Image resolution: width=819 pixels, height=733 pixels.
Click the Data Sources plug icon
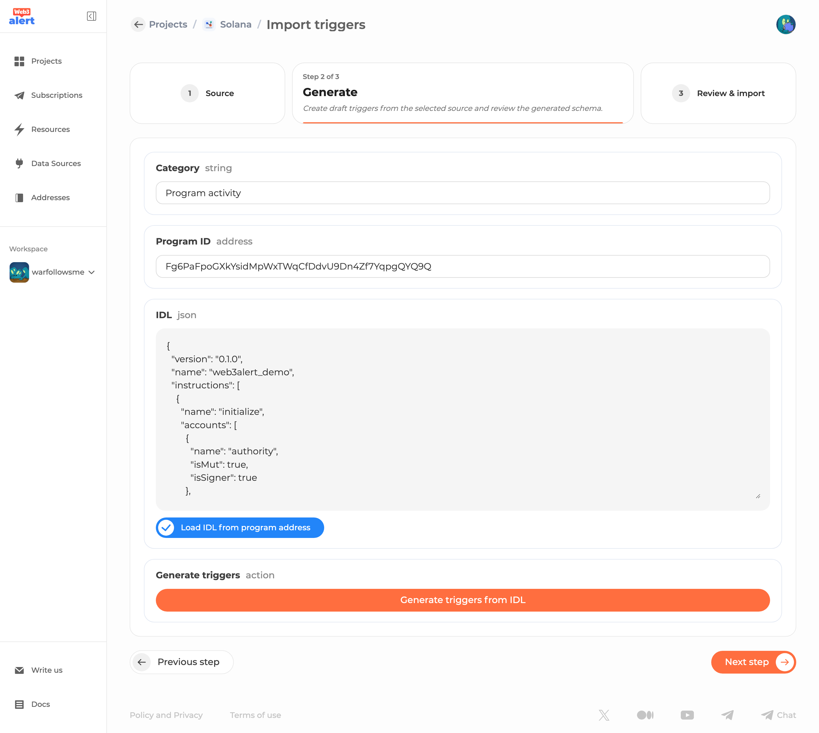[x=19, y=163]
